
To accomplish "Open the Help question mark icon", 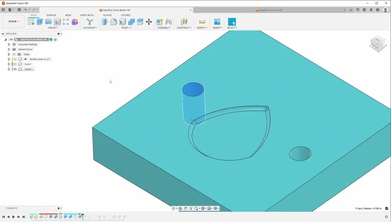I will tap(378, 10).
